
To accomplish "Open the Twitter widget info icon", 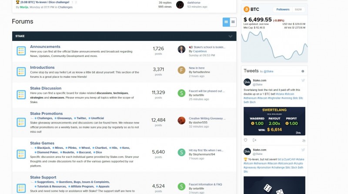I will click(303, 71).
